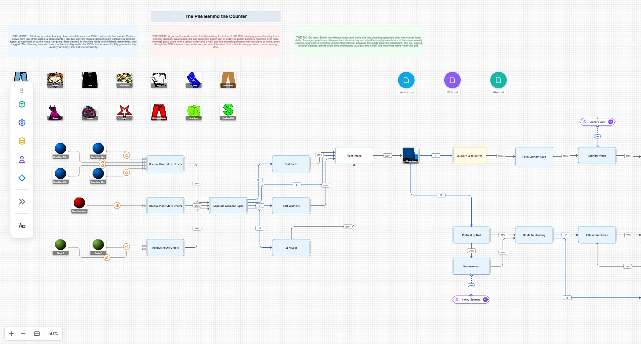Image resolution: width=641 pixels, height=344 pixels.
Task: Grab the sidebar grip dots handle
Action: pos(22,91)
